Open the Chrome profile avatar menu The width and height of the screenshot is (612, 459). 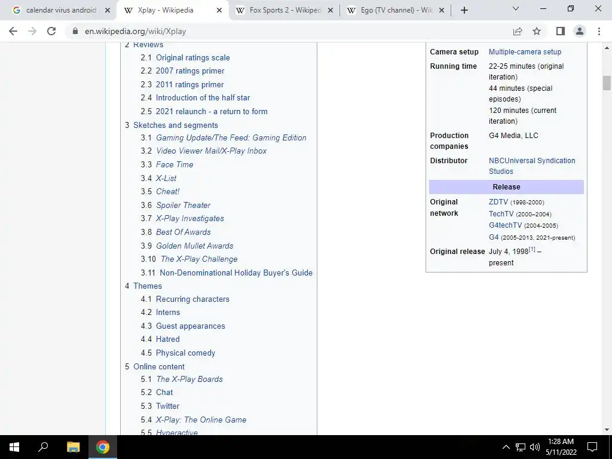[x=580, y=31]
